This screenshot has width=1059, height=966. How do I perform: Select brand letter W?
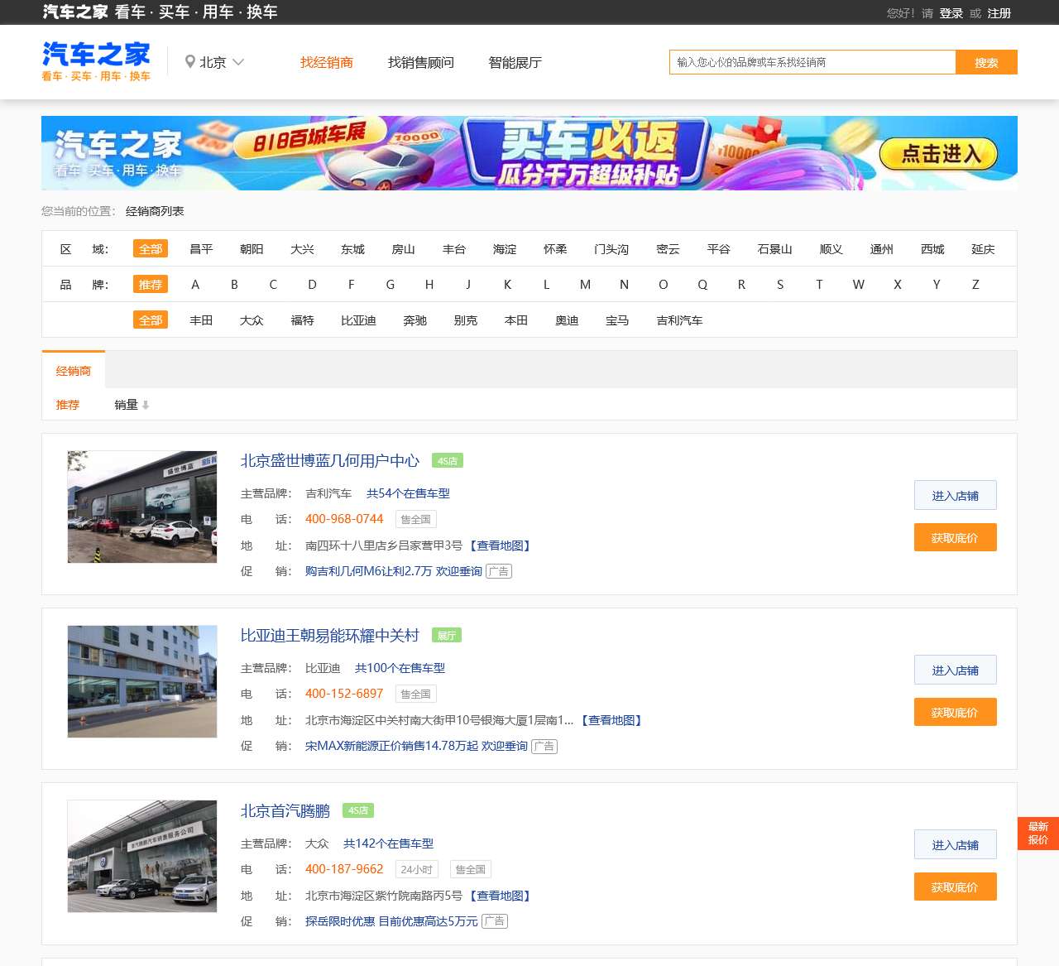(859, 285)
